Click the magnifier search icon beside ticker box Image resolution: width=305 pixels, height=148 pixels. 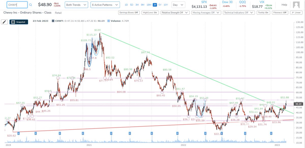click(30, 5)
